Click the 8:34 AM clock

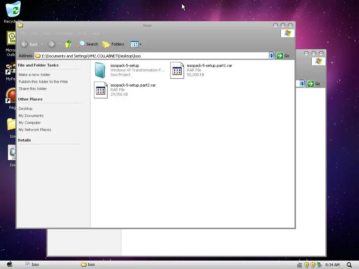point(332,265)
